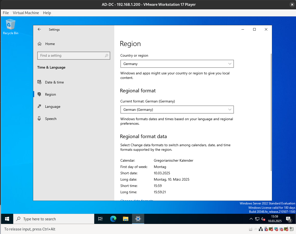The width and height of the screenshot is (296, 234).
Task: Select the Language settings page
Action: click(52, 107)
